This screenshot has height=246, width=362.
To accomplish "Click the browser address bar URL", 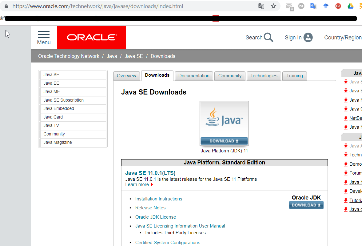I will pyautogui.click(x=98, y=6).
